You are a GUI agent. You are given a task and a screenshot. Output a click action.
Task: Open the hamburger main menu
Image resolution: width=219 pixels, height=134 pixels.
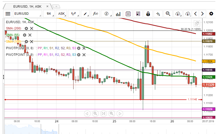point(8,14)
